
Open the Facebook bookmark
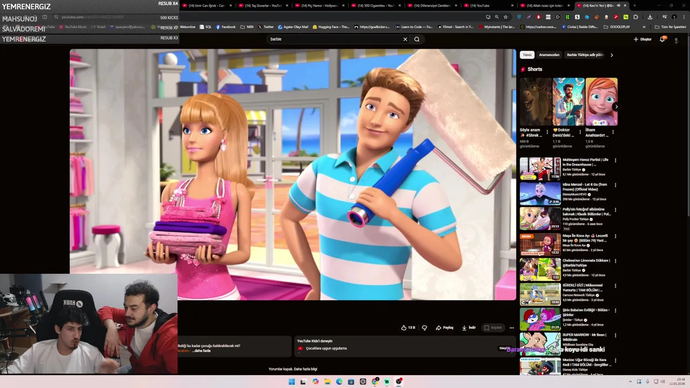pos(226,27)
